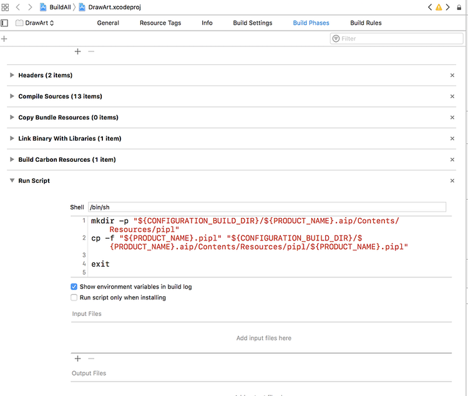
Task: Add an input file with plus button
Action: [x=77, y=359]
